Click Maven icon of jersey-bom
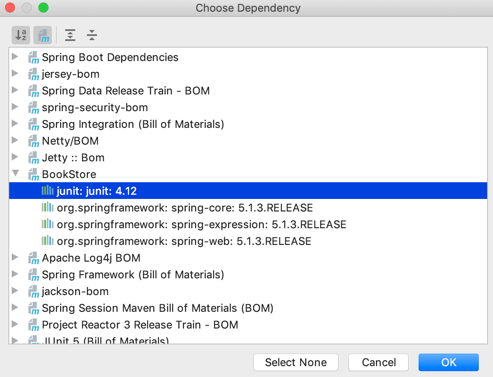 click(x=33, y=74)
